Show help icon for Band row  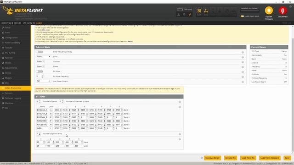243,57
